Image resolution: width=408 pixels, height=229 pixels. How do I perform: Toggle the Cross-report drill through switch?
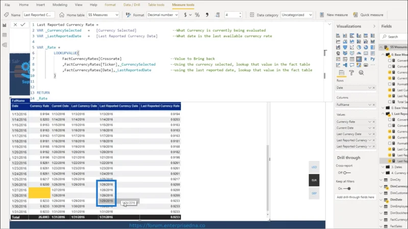(347, 173)
